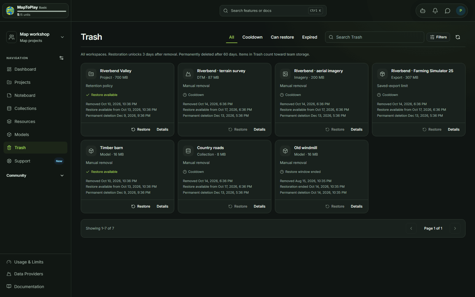Click navigation customize settings icon
Viewport: 475px width, 297px height.
click(61, 58)
